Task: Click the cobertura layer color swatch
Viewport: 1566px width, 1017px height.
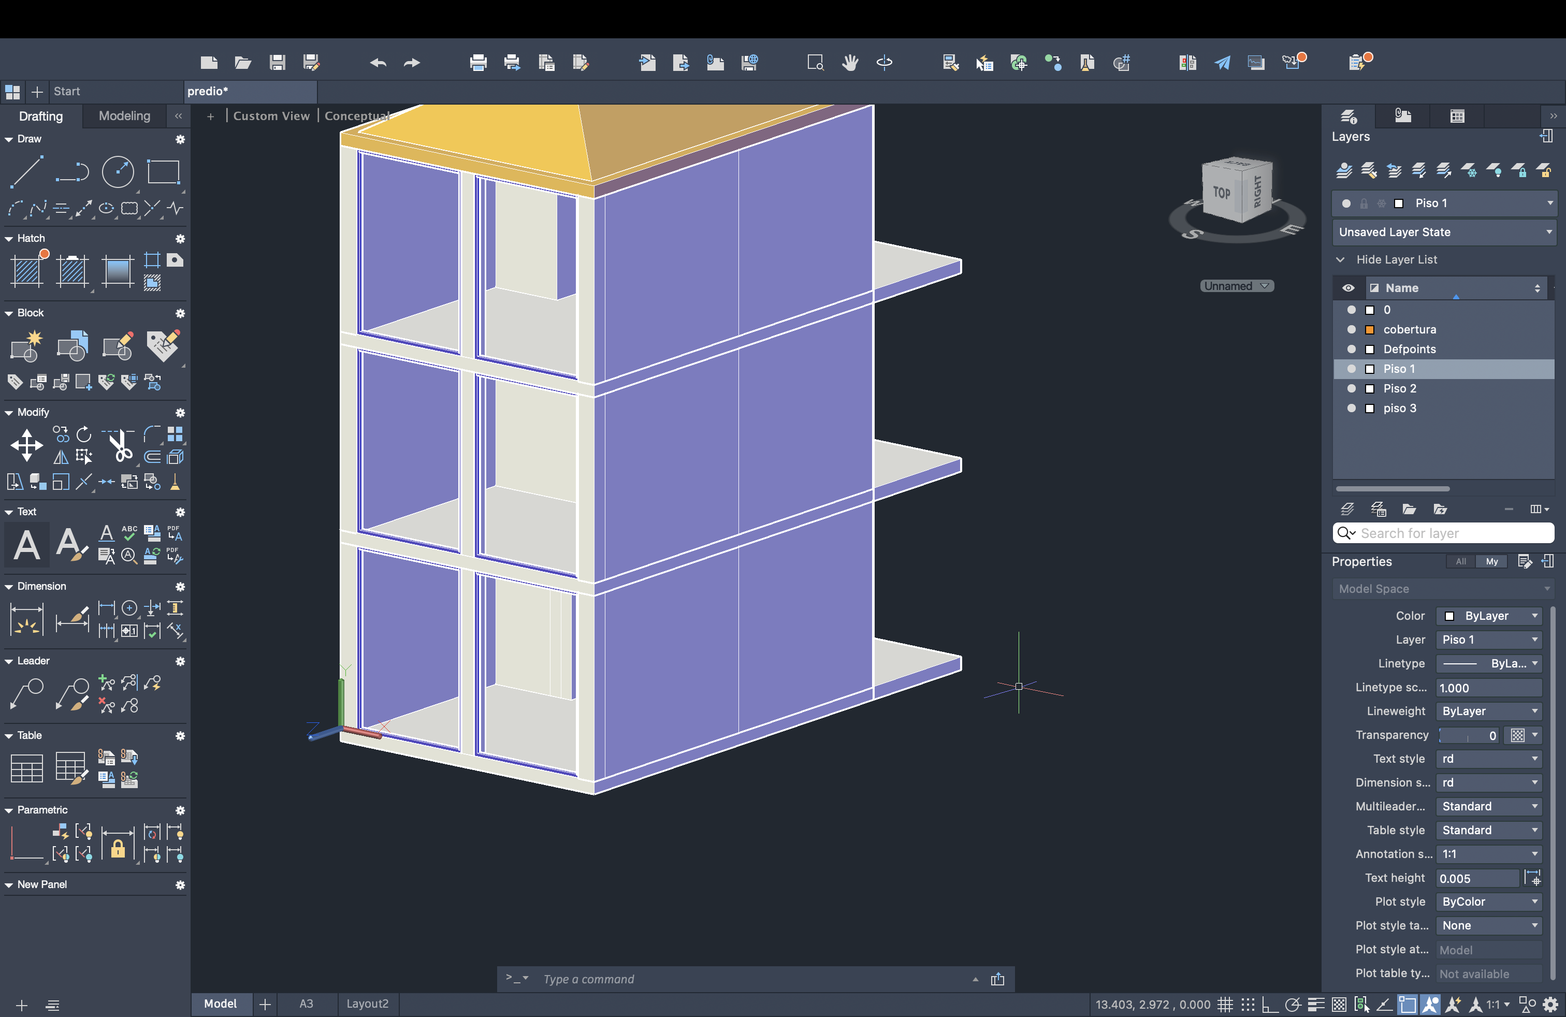Action: tap(1370, 329)
